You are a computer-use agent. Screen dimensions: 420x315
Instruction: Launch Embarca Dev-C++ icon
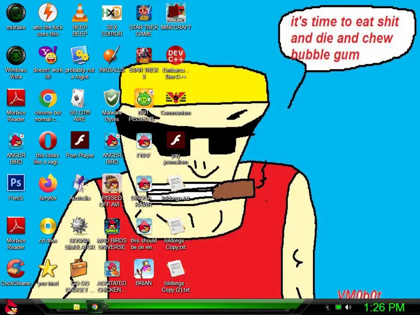click(176, 55)
